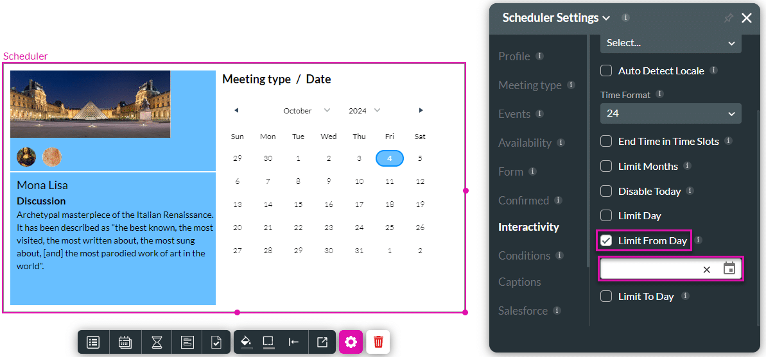Click the dotted border style icon
The width and height of the screenshot is (766, 357).
point(268,342)
